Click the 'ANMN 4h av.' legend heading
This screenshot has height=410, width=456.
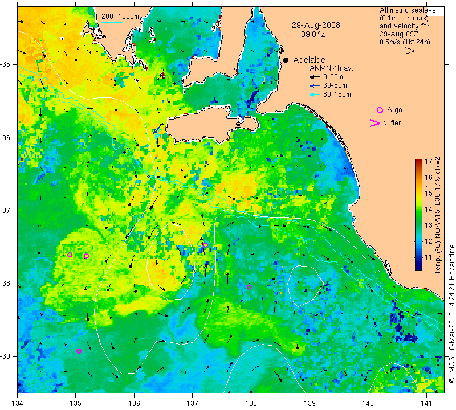coord(331,68)
